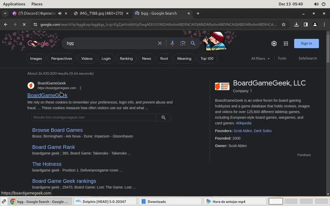330x206 pixels.
Task: Open the Tools options
Action: click(282, 58)
